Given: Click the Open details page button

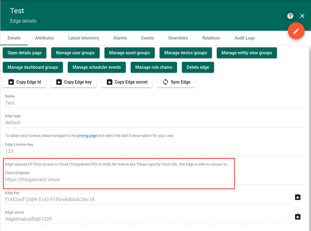Looking at the screenshot, I should pos(24,53).
